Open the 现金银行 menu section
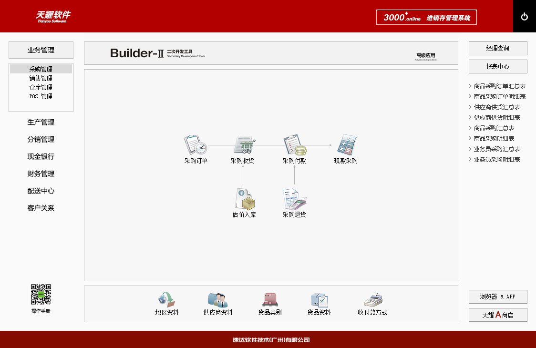 coord(41,157)
